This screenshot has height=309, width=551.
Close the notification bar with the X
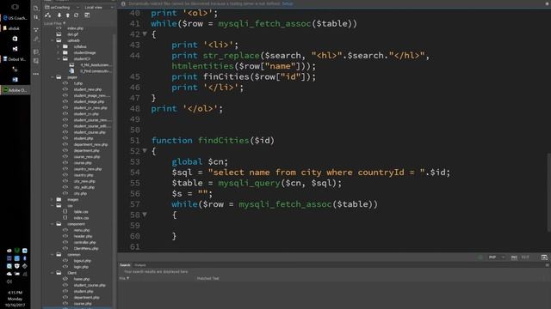(x=548, y=3)
